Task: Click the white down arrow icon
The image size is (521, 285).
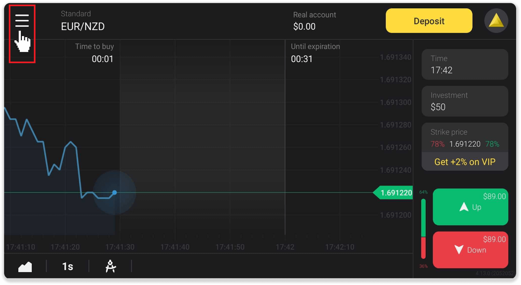Action: [459, 250]
